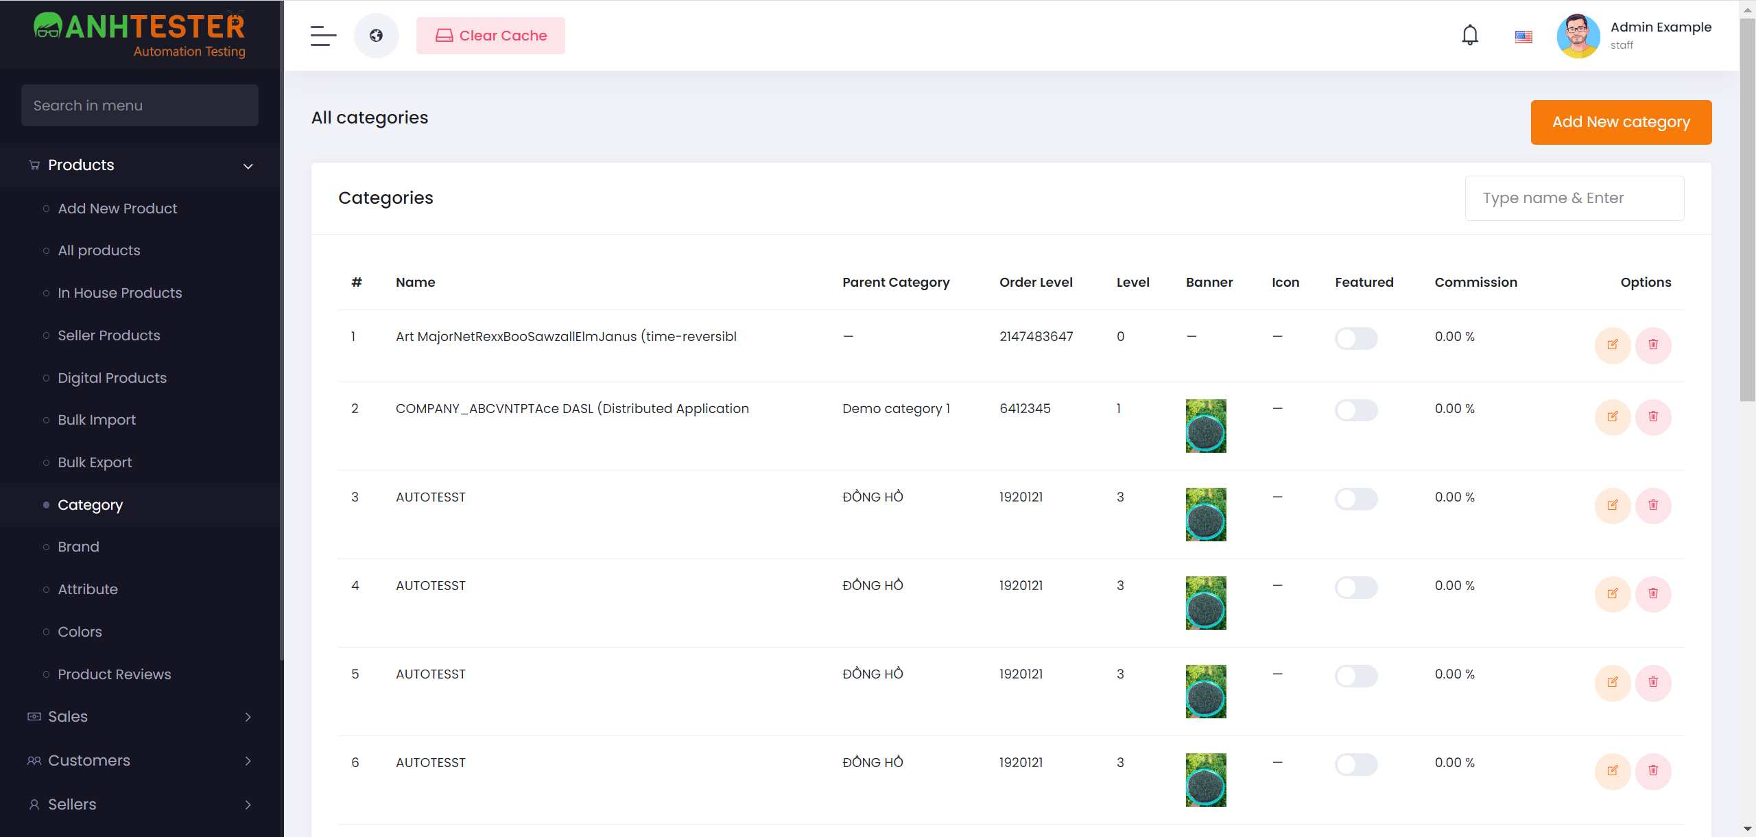The image size is (1756, 837).
Task: Click the Customers people icon in sidebar
Action: 34,761
